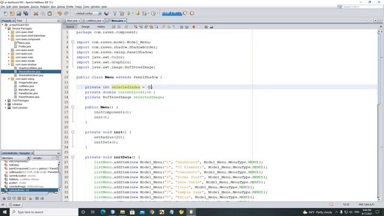Click the Cut scissors toolbar icon
The width and height of the screenshot is (384, 216).
tap(36, 13)
